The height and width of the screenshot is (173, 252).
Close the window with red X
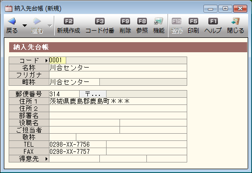pyautogui.click(x=240, y=9)
